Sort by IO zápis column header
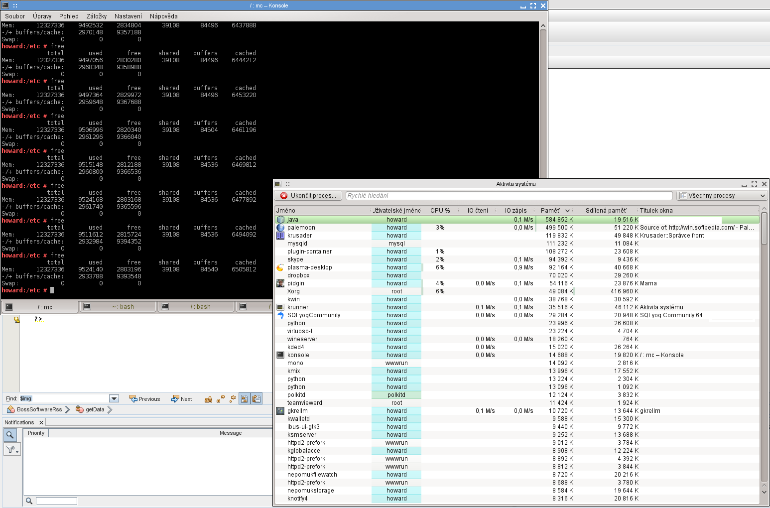Screen dimensions: 770x508 point(515,211)
